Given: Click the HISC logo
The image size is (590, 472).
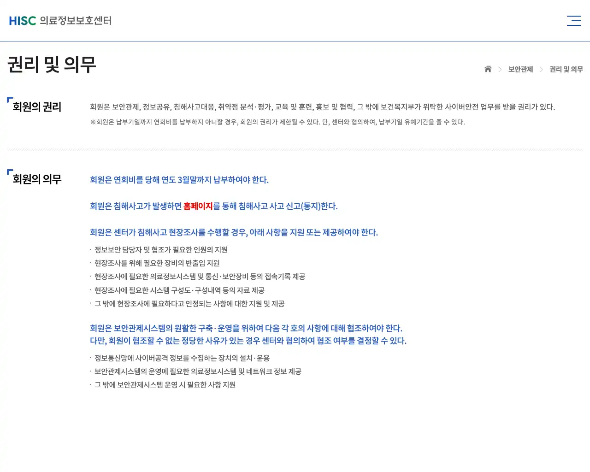Looking at the screenshot, I should click(x=23, y=20).
